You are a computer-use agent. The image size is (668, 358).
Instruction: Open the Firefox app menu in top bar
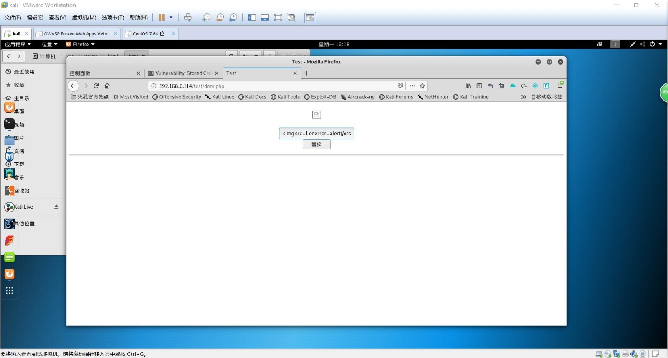pos(80,44)
